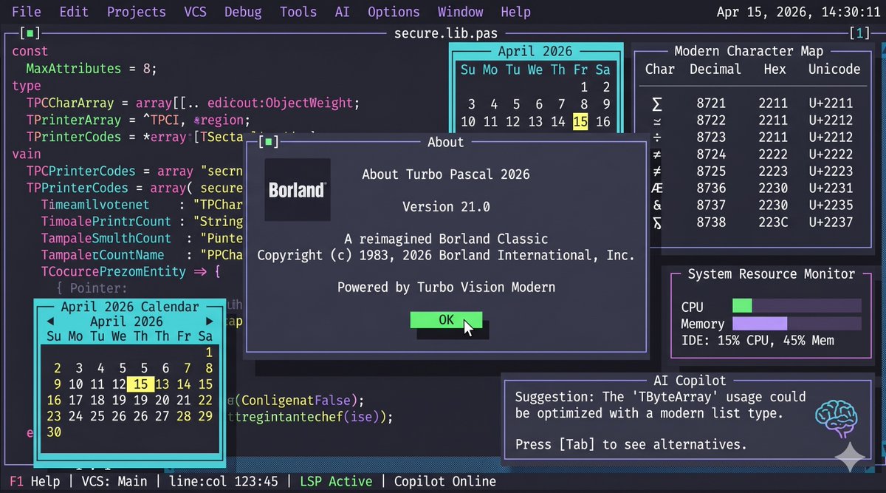Click decimal value 8722 in Character Map
The image size is (886, 493).
pyautogui.click(x=710, y=120)
